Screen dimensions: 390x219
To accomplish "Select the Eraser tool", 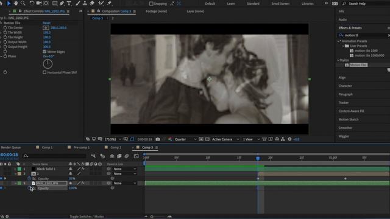I will coord(92,3).
